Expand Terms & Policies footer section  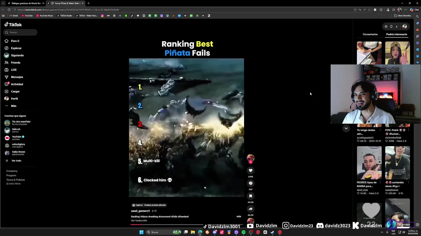[x=15, y=180]
